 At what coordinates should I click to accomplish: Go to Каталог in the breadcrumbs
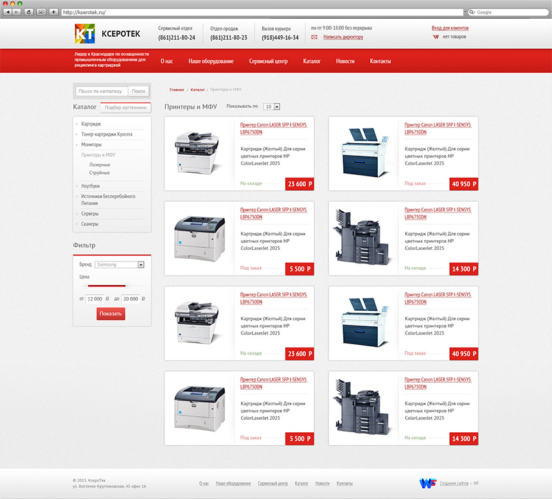[x=197, y=90]
